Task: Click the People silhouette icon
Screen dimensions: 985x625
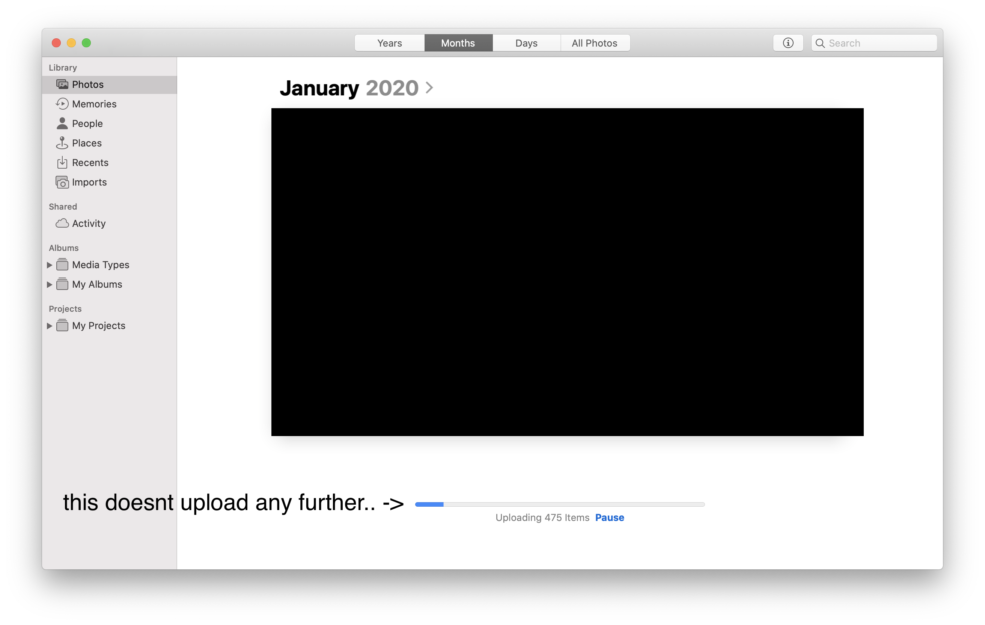Action: (62, 123)
